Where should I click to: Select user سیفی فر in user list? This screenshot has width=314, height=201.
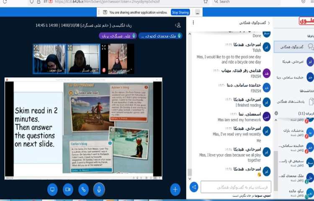click(x=296, y=163)
